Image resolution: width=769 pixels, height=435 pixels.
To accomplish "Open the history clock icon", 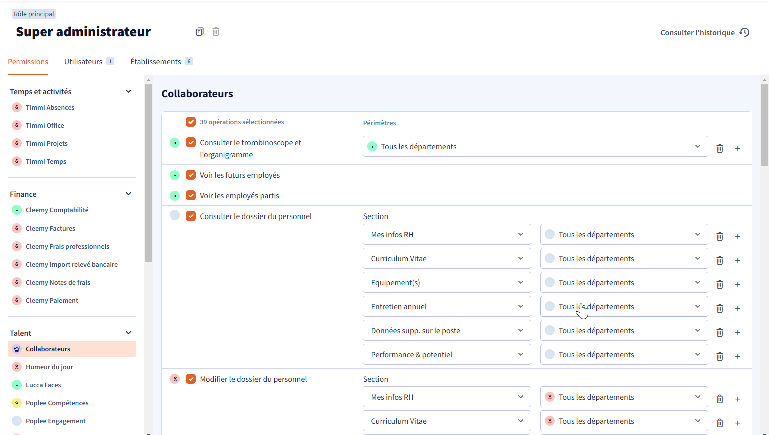I will pyautogui.click(x=745, y=32).
